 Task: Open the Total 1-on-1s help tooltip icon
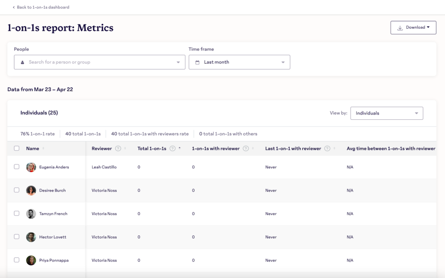[173, 149]
